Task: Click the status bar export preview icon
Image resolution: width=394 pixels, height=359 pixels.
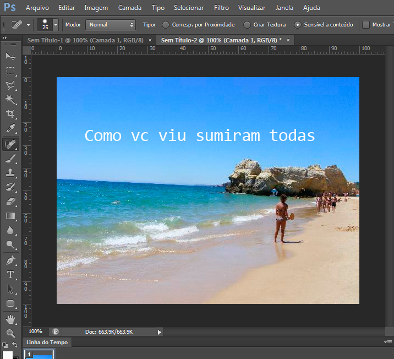Action: [x=55, y=331]
